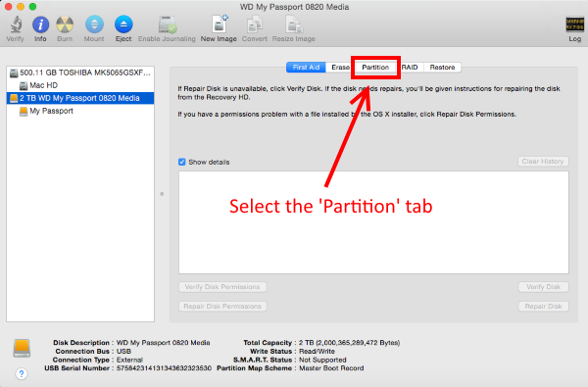Open the Log viewer icon
Viewport: 588px width, 387px height.
[574, 24]
